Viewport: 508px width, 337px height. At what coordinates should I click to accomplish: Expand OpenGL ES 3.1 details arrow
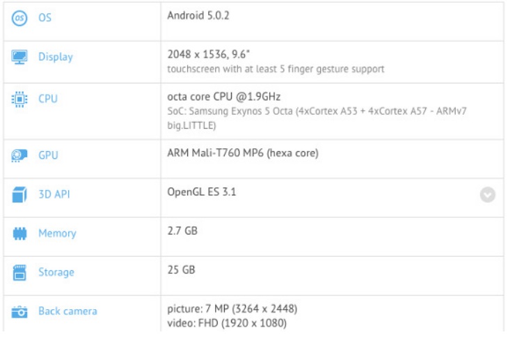[488, 195]
